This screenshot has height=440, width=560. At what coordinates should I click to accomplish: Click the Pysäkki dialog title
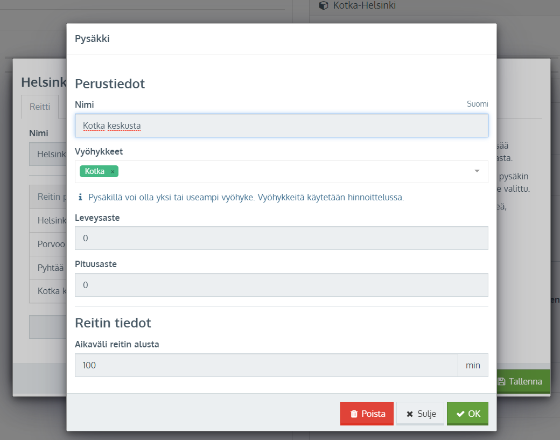pyautogui.click(x=92, y=39)
